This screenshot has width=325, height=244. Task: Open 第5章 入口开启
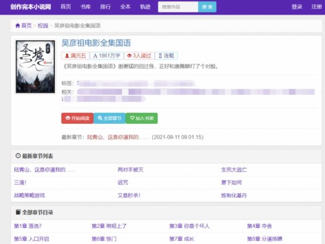point(32,239)
